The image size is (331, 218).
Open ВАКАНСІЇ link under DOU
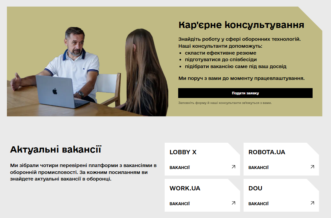click(259, 204)
